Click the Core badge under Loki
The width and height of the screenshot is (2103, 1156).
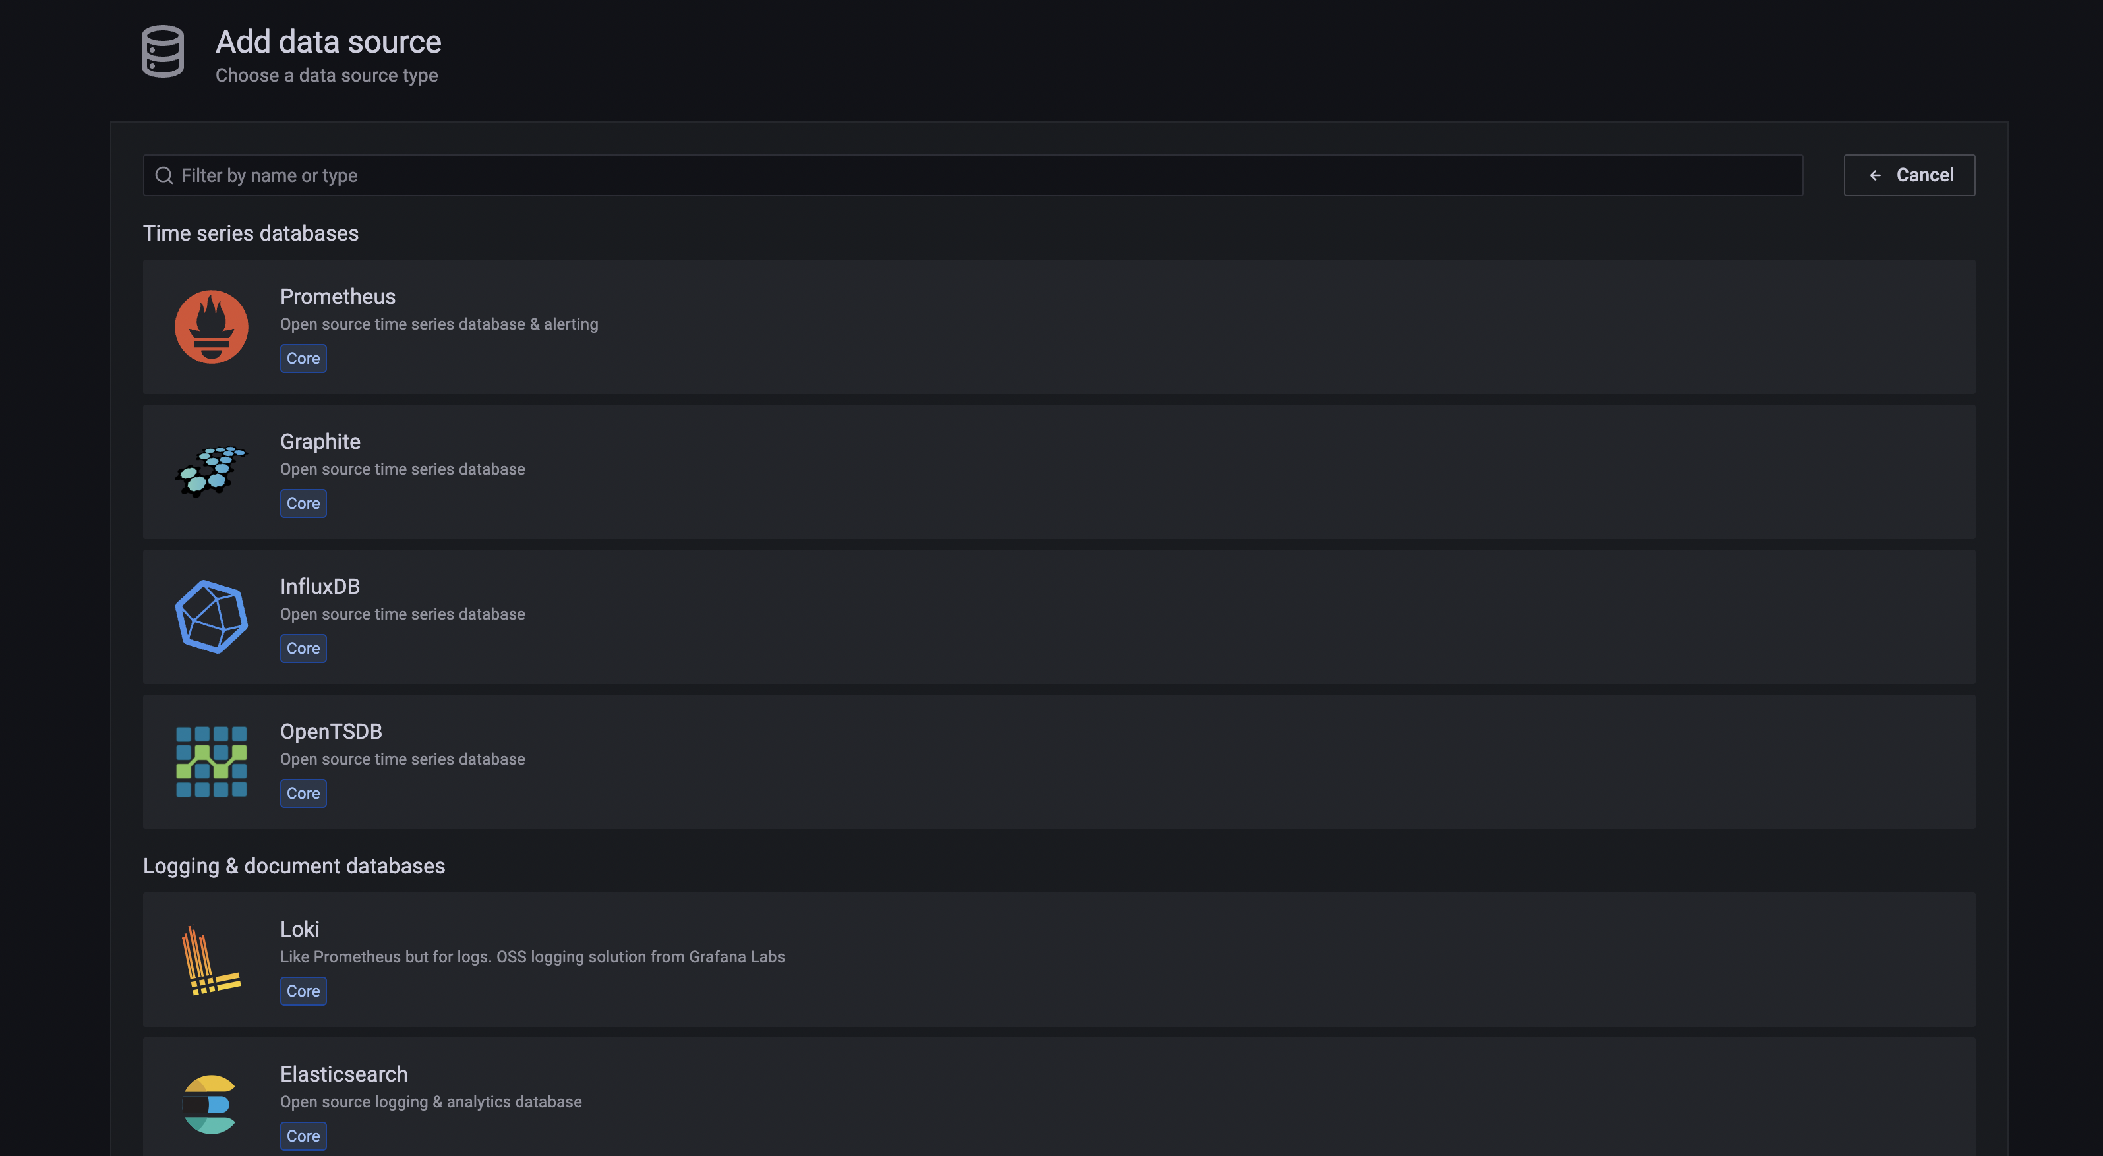[x=303, y=991]
